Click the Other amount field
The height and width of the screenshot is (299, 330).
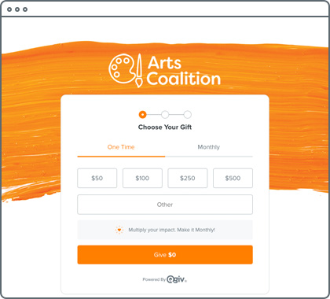click(x=165, y=205)
